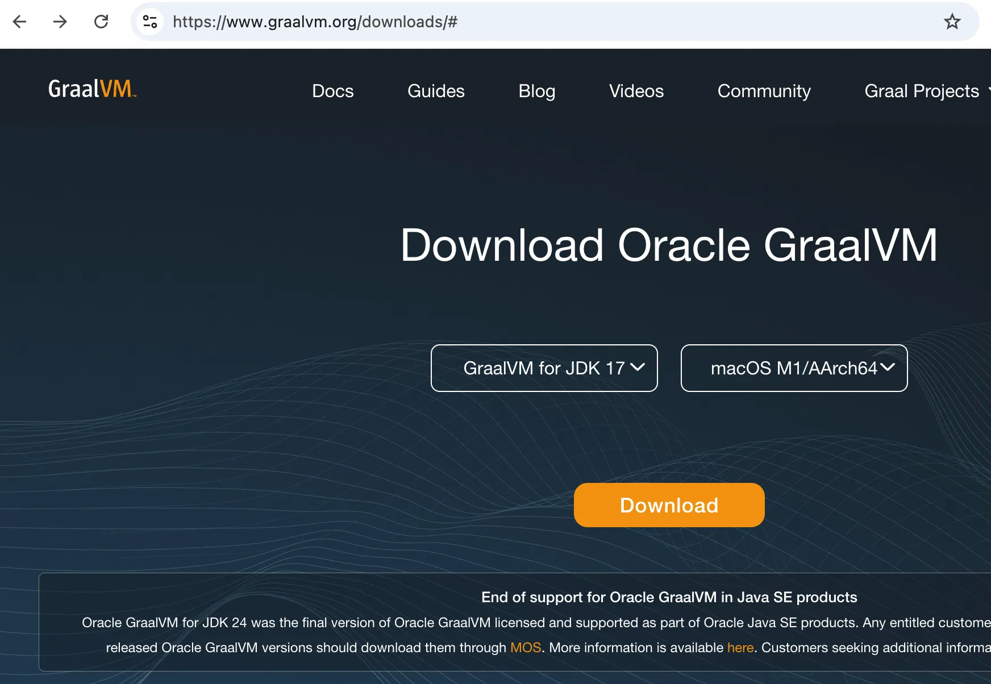Click the 'here' link for more information
This screenshot has height=684, width=991.
(740, 647)
